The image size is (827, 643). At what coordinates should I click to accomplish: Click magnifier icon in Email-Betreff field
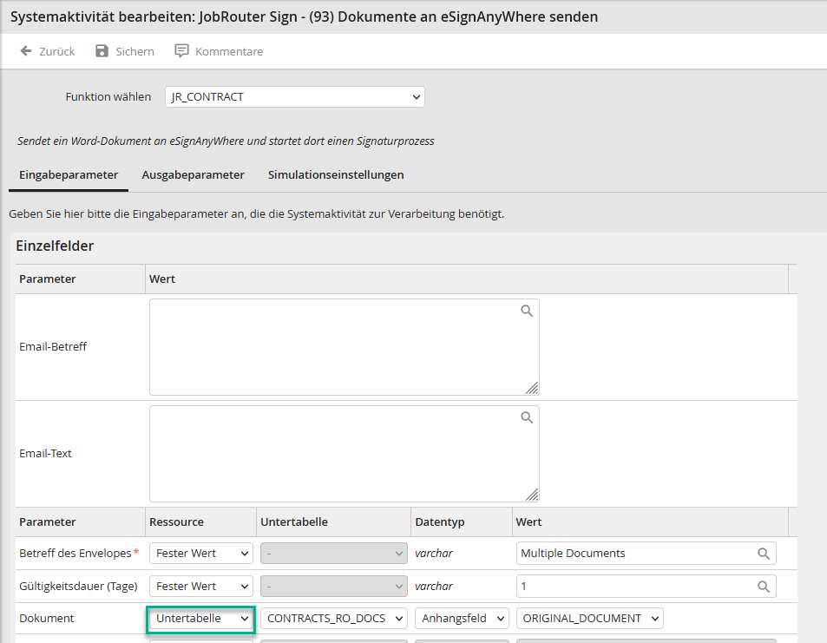point(527,311)
